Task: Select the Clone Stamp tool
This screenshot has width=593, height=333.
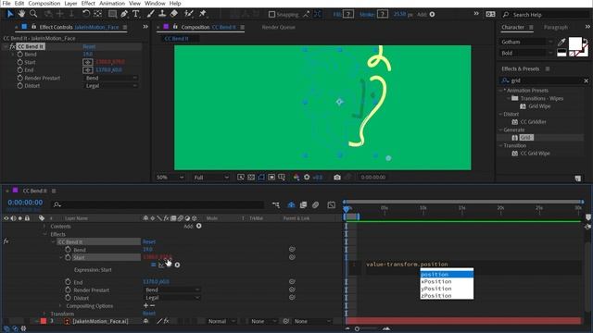Action: tap(162, 14)
